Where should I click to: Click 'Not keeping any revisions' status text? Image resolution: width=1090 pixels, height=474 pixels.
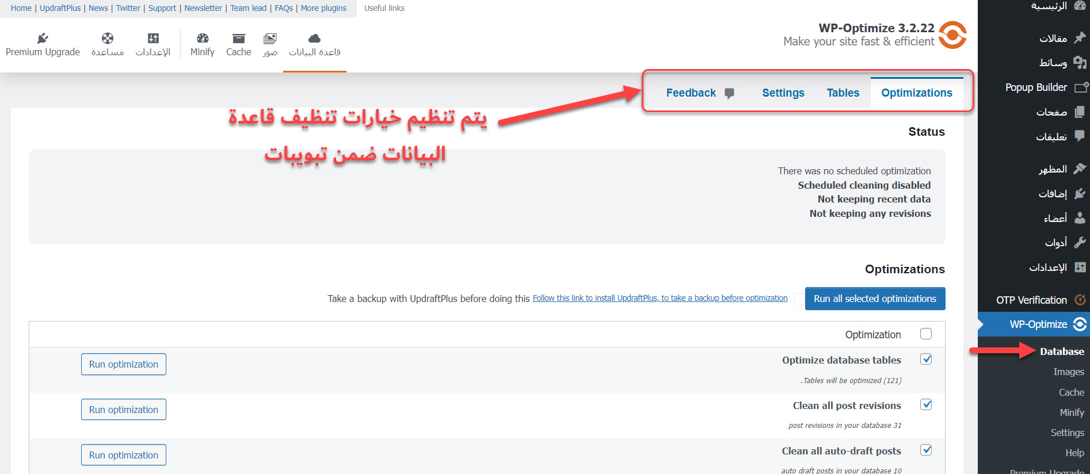tap(870, 213)
